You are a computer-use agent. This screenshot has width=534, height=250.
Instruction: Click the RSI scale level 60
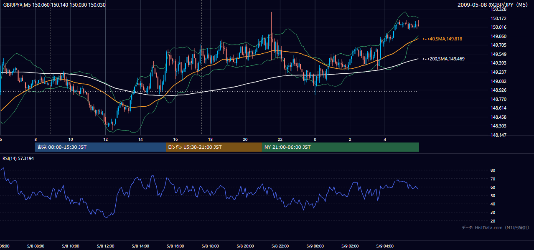(493, 187)
